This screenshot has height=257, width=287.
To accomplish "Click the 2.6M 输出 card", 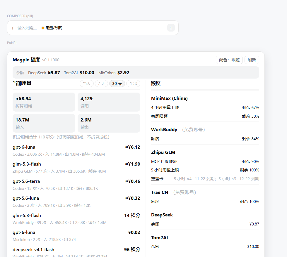I will pyautogui.click(x=109, y=123).
